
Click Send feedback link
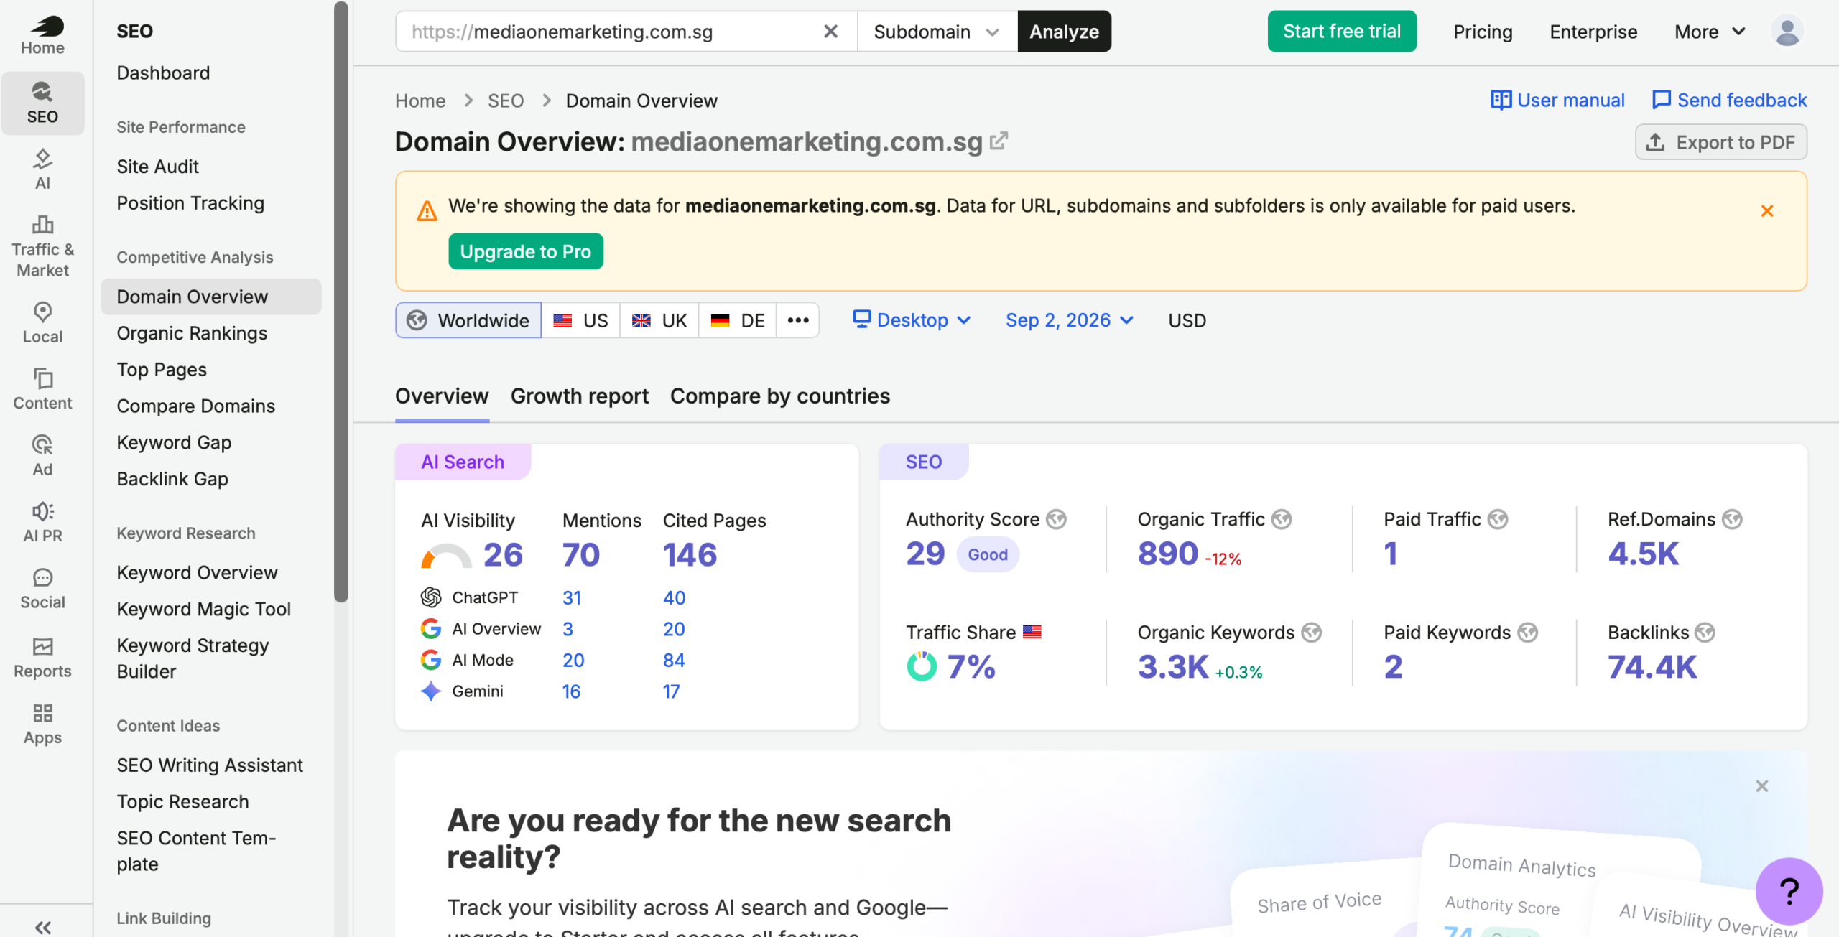click(x=1729, y=100)
